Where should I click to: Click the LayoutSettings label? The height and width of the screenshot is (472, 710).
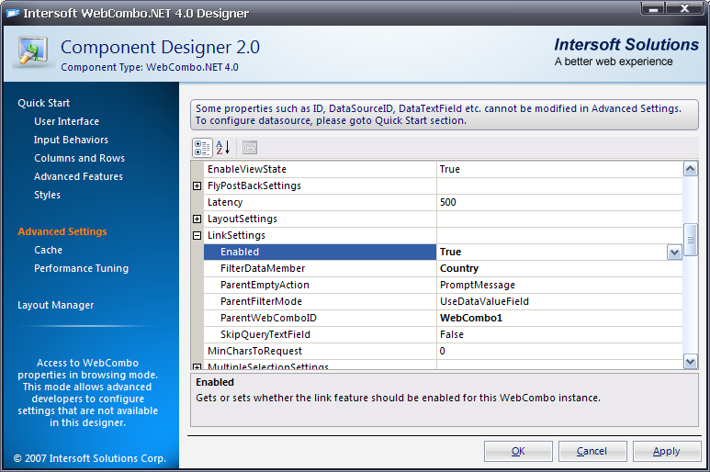pos(242,219)
